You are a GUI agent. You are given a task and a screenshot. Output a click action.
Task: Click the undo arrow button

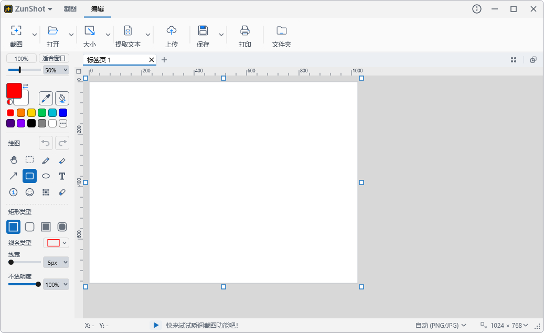(46, 143)
